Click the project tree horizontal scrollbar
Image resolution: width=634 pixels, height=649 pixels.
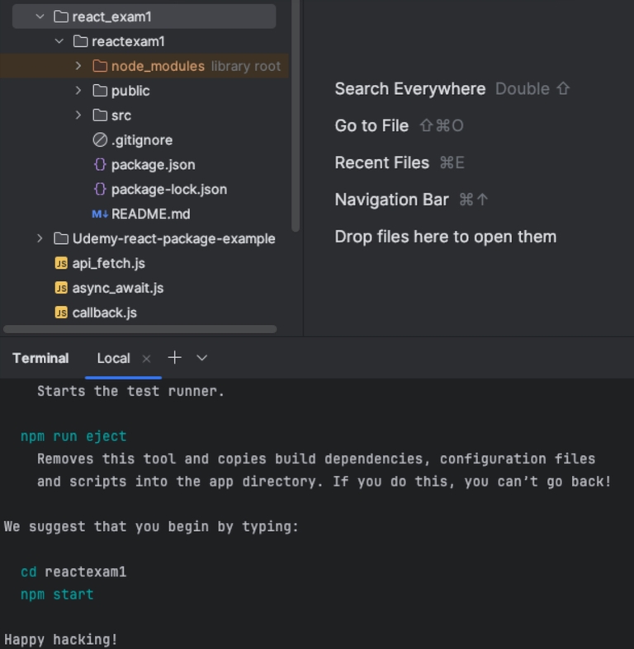tap(140, 329)
